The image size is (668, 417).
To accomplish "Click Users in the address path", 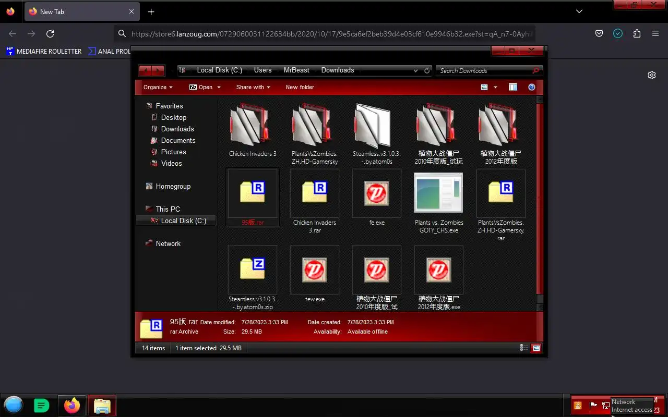I will (263, 70).
